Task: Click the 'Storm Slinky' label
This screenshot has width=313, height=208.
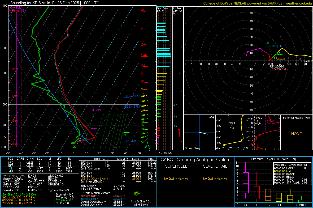Action: point(192,148)
